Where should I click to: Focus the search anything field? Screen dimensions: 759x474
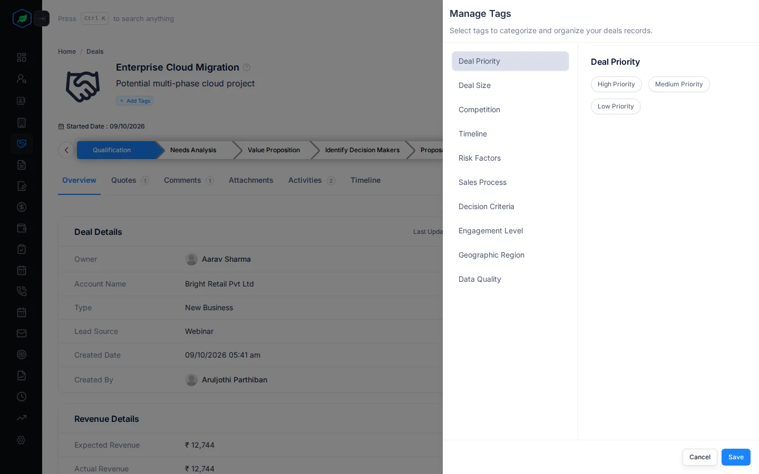point(116,18)
